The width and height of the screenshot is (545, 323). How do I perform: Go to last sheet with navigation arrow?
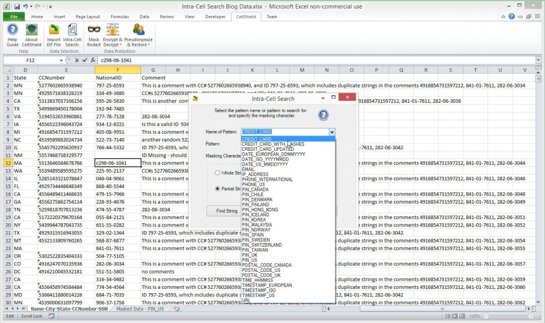click(23, 309)
